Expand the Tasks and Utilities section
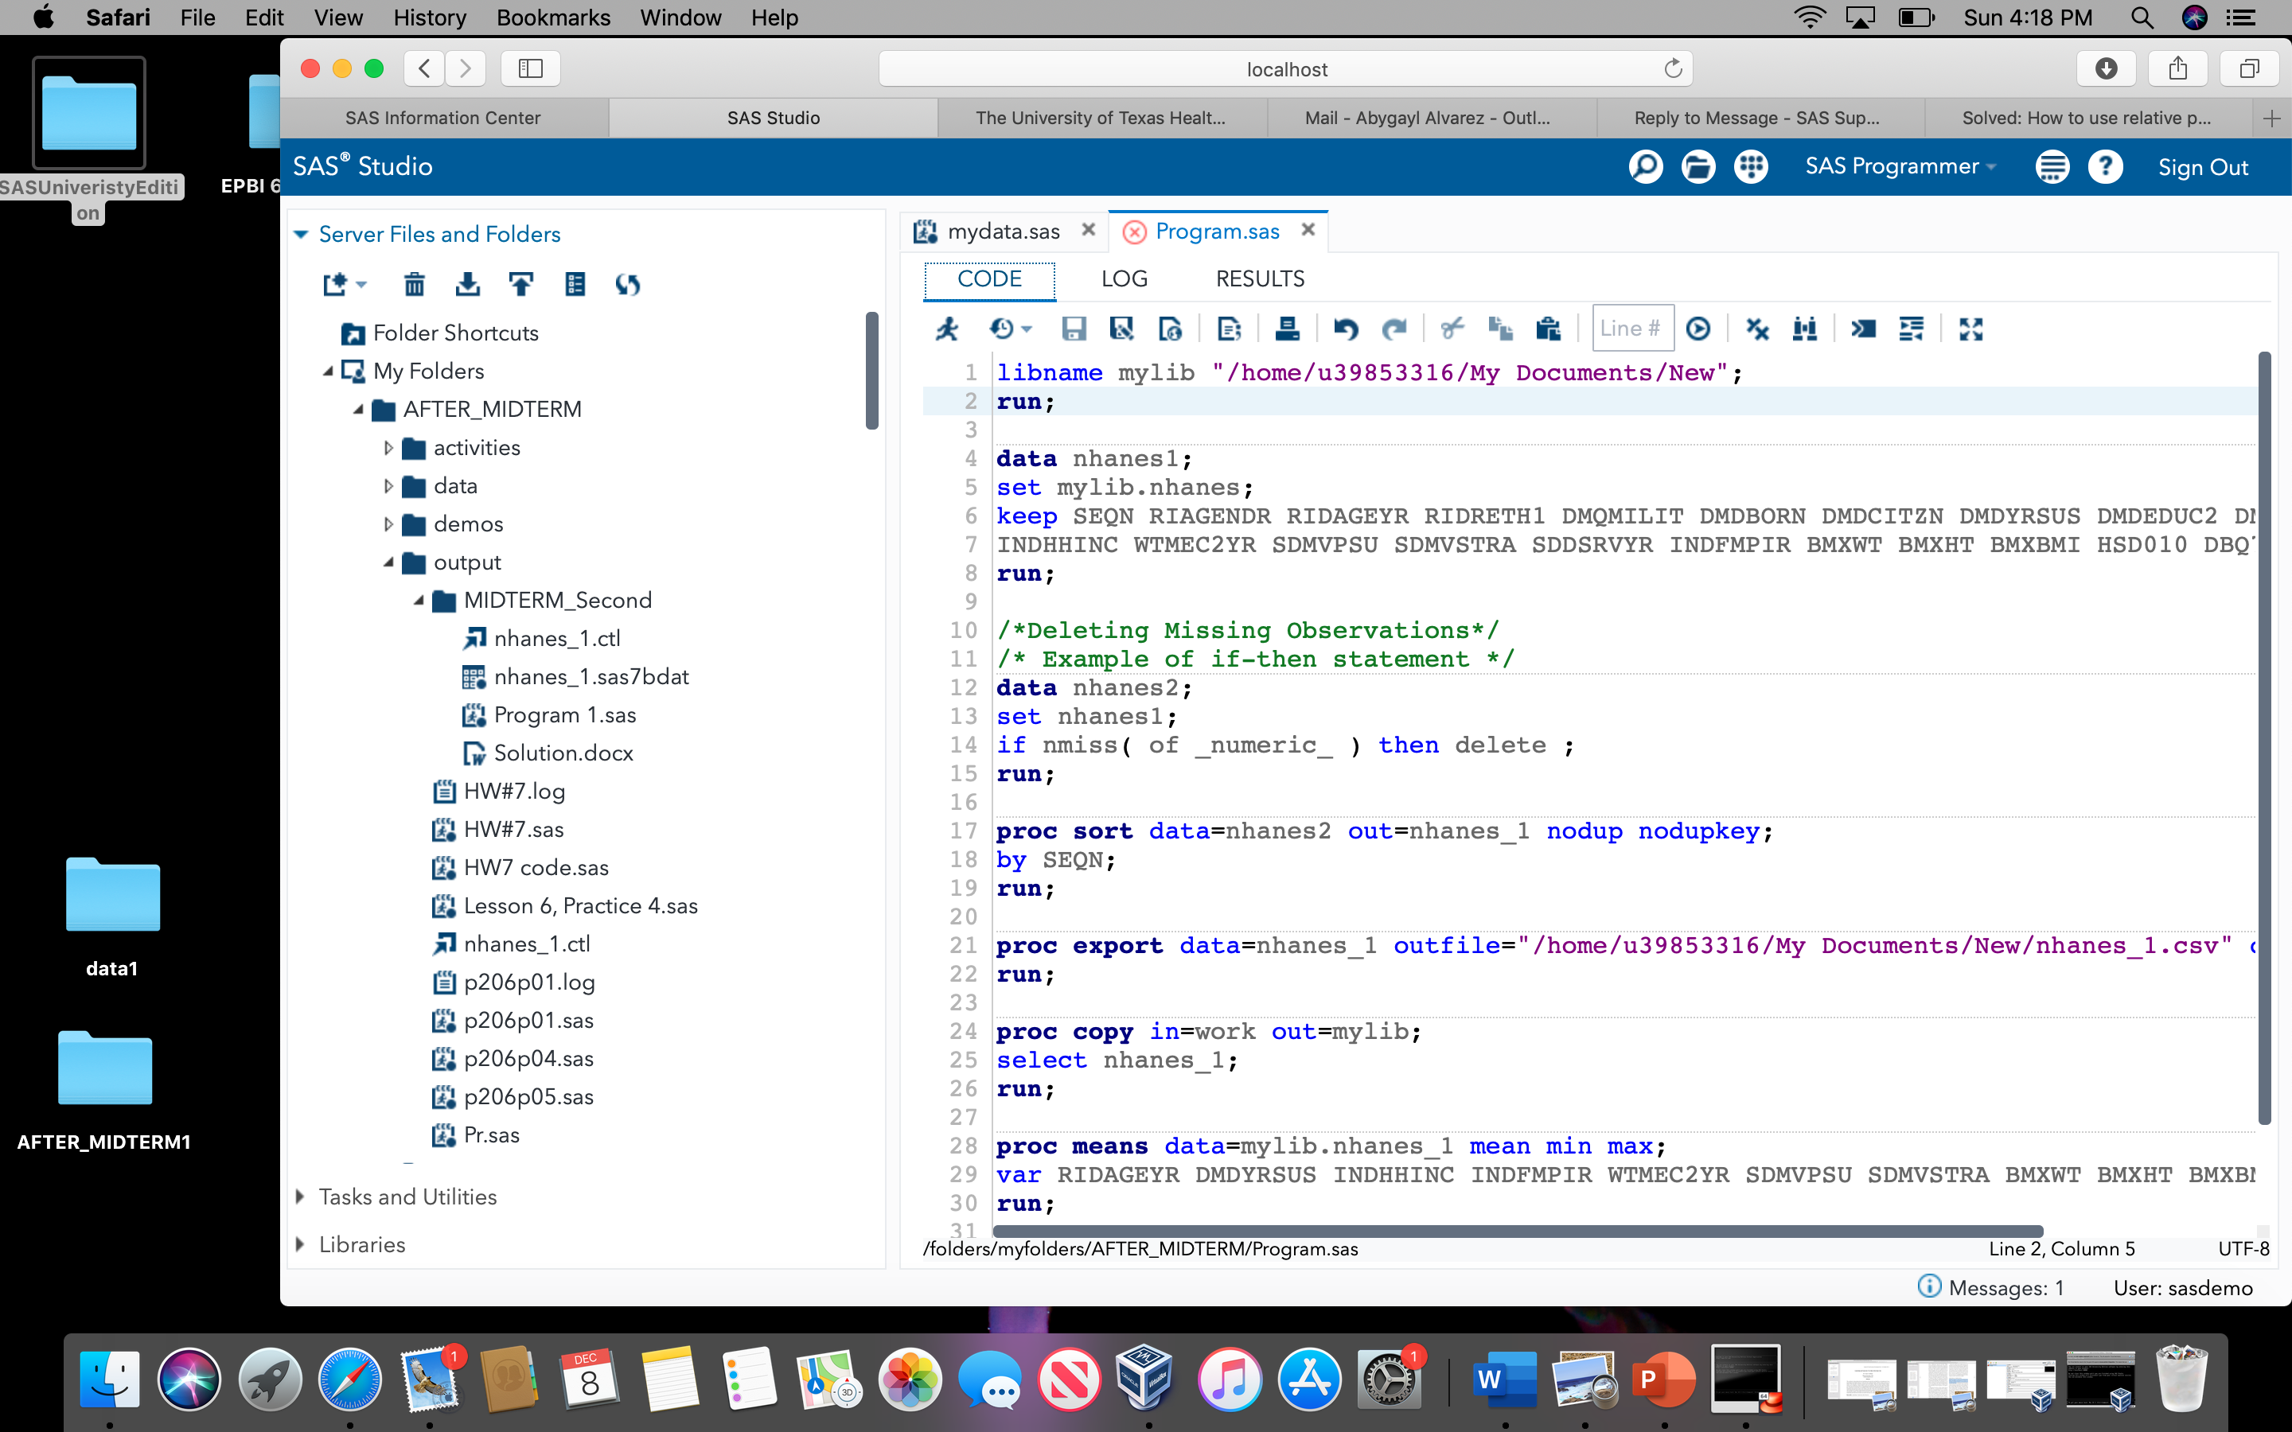The height and width of the screenshot is (1432, 2292). 301,1197
